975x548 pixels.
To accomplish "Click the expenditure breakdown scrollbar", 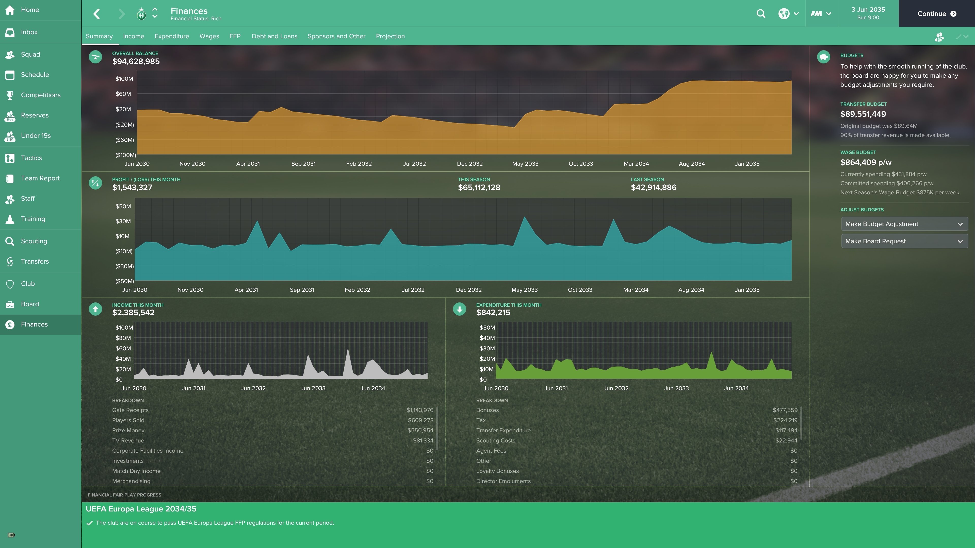I will [x=801, y=423].
